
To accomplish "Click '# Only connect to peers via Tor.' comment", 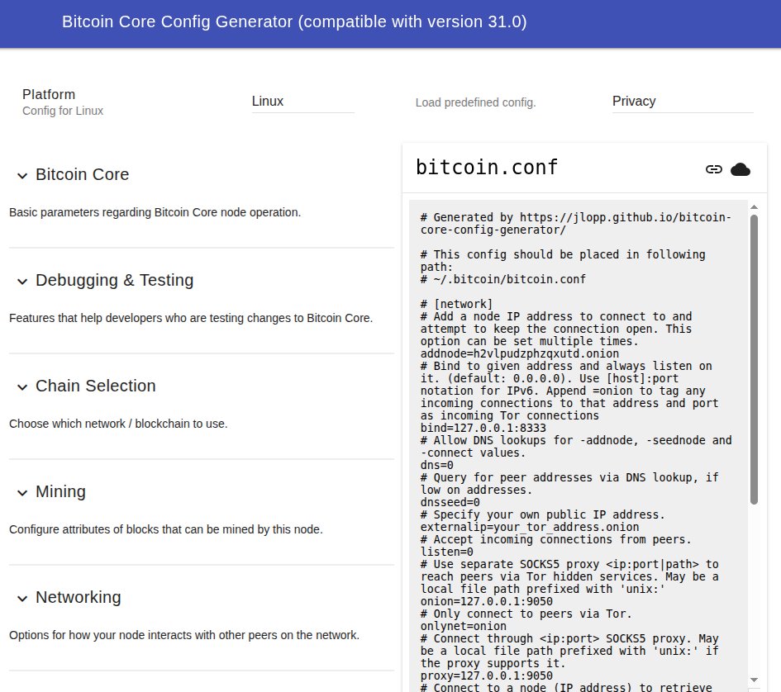I will click(x=526, y=614).
